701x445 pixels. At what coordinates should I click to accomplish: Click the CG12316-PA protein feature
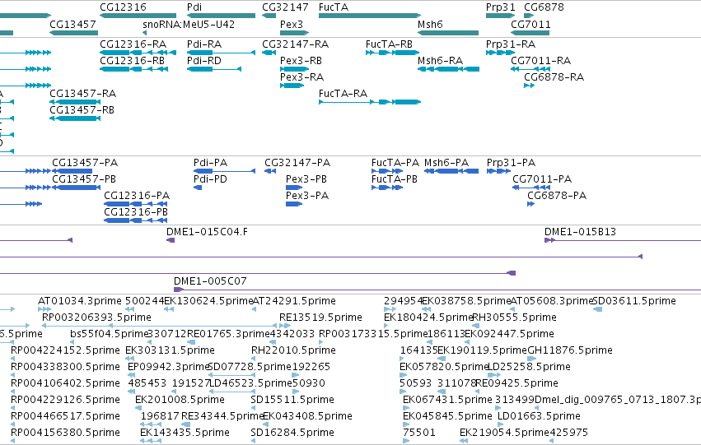[135, 204]
